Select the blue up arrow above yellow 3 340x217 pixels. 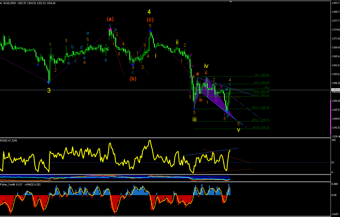click(x=49, y=80)
